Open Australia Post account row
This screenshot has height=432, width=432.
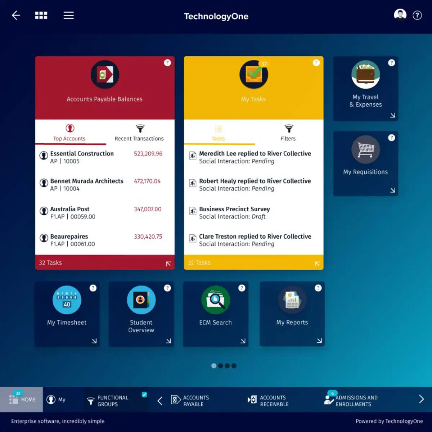105,213
